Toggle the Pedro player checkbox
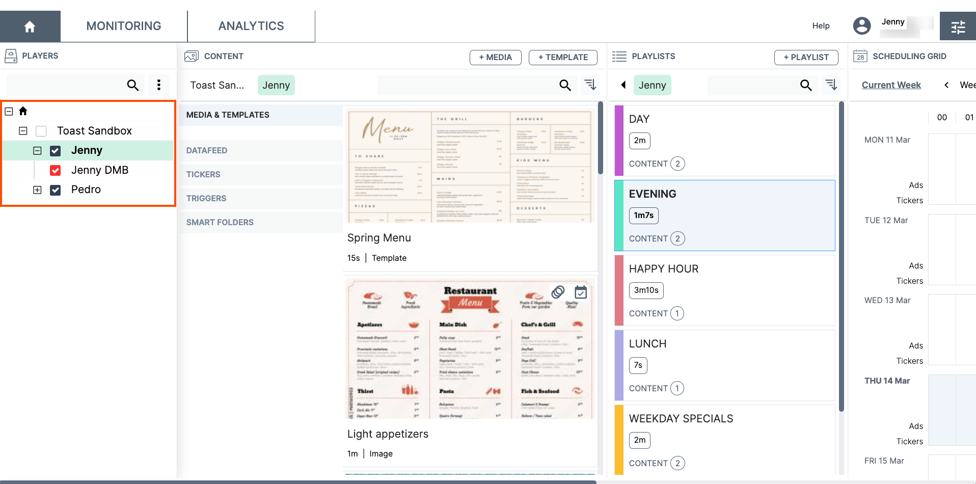Viewport: 976px width, 484px height. pos(56,190)
